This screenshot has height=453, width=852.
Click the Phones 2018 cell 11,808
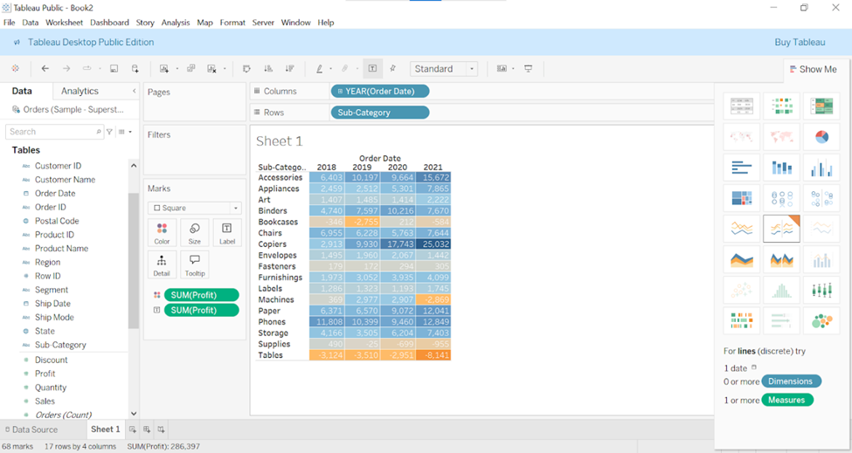click(x=327, y=322)
